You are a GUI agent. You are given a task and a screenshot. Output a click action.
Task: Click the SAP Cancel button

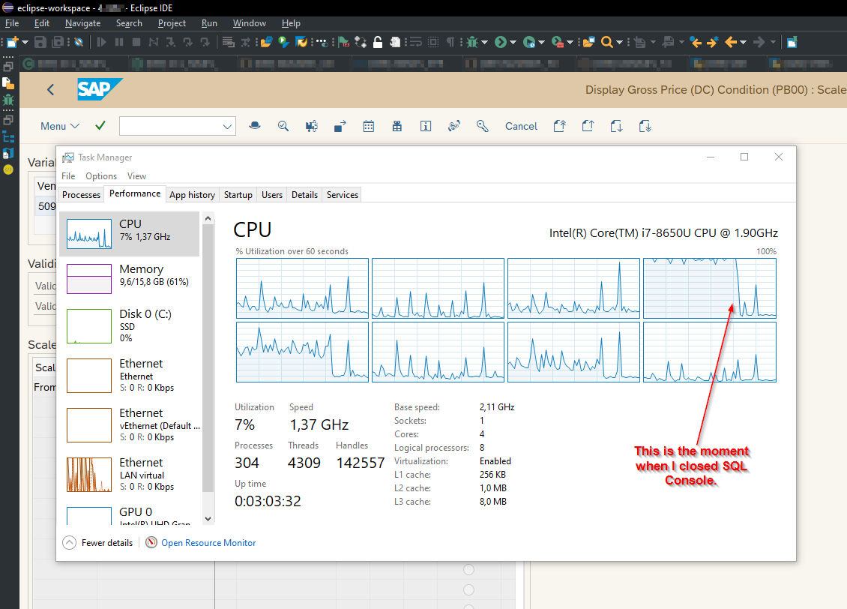click(x=521, y=126)
